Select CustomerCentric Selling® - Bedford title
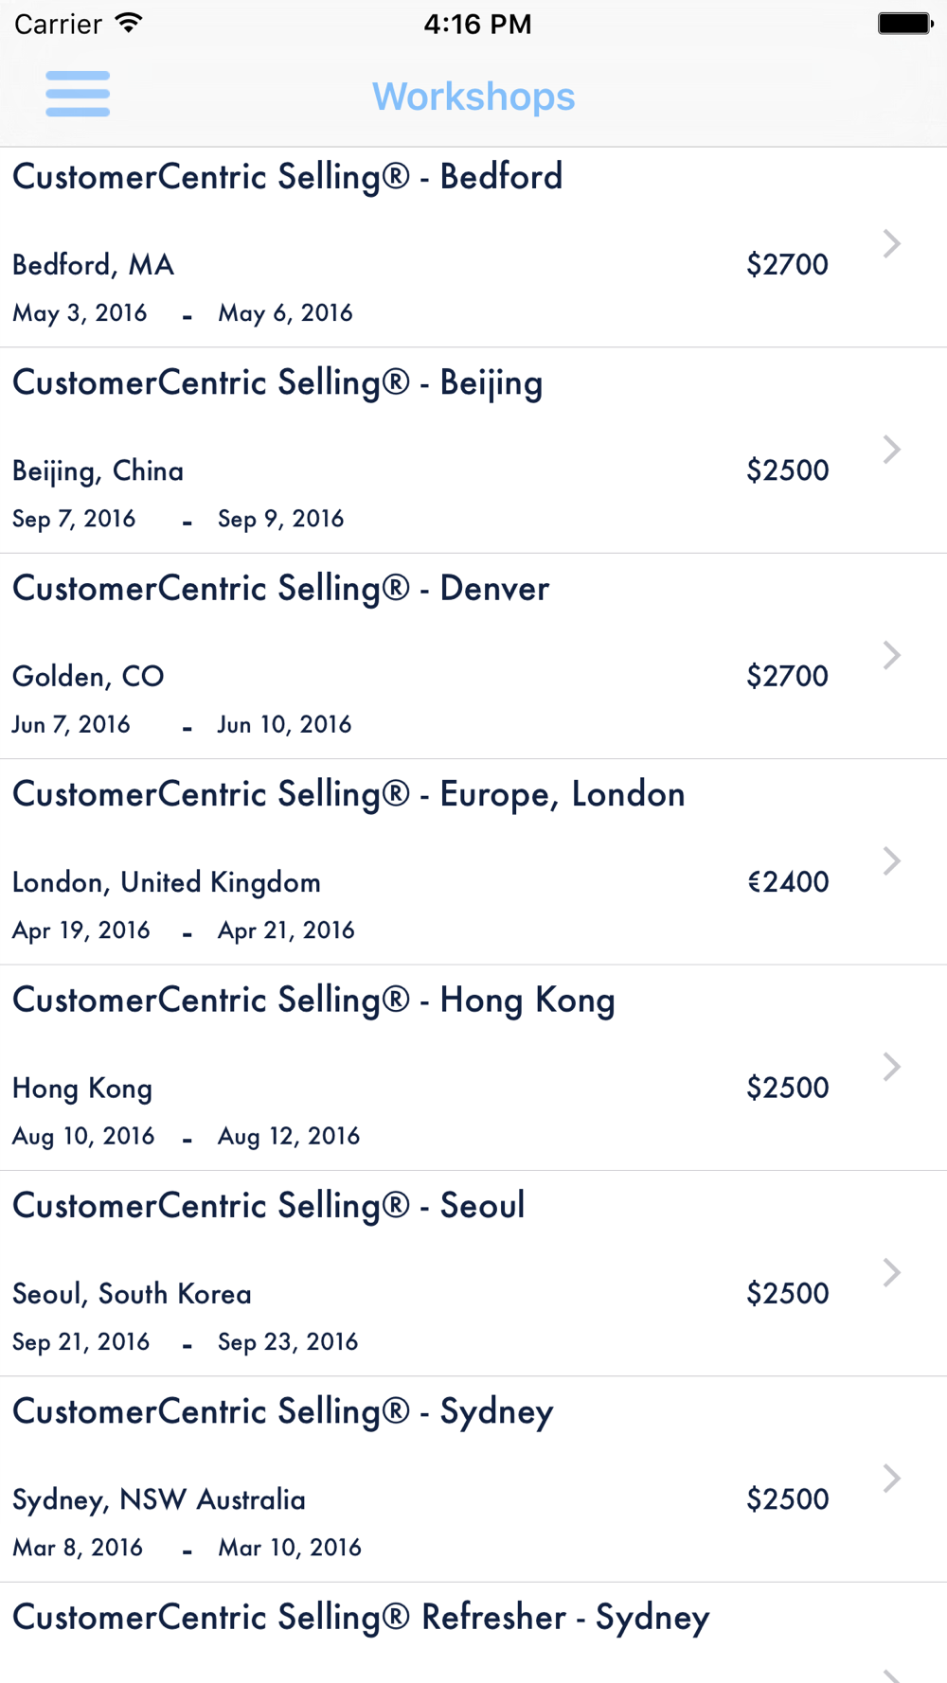The image size is (947, 1683). point(287,177)
